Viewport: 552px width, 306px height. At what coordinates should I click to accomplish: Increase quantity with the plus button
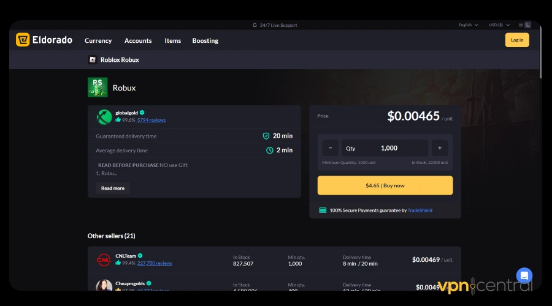[439, 148]
